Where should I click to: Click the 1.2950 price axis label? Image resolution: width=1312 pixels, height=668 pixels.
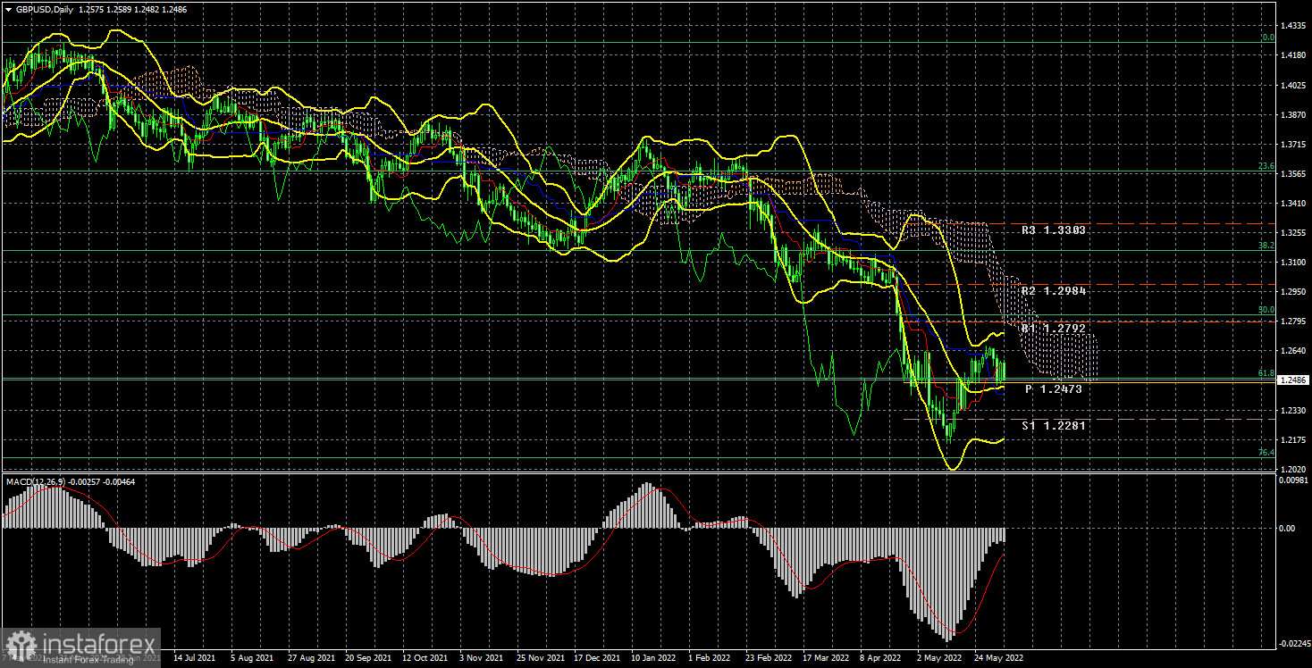pyautogui.click(x=1294, y=291)
